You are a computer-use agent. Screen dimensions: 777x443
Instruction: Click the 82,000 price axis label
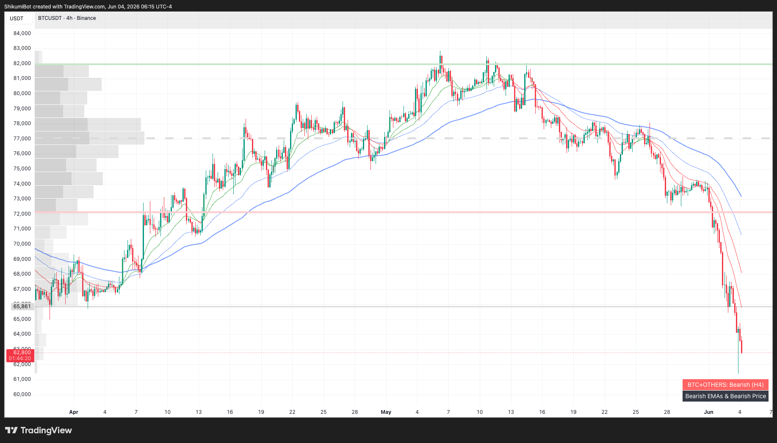(22, 63)
